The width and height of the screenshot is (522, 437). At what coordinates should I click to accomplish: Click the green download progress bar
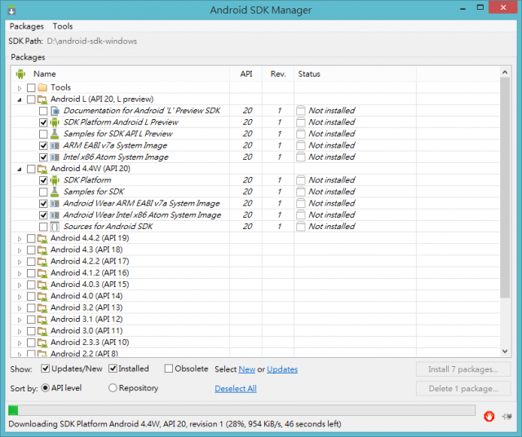tap(13, 410)
